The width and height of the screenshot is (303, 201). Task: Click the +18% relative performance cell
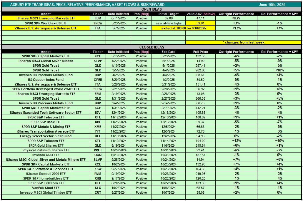tap(279, 70)
